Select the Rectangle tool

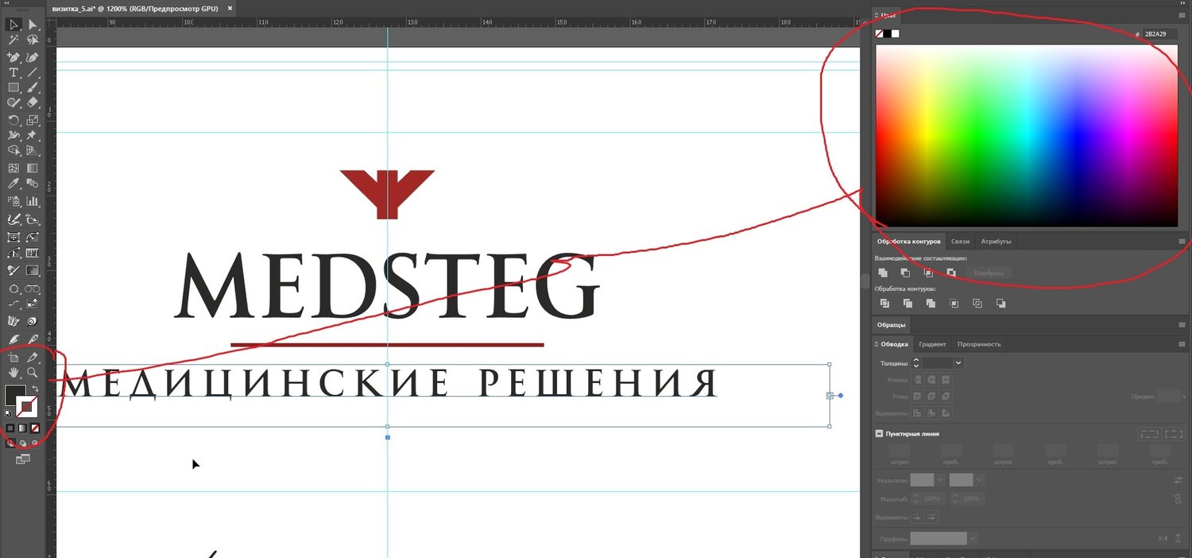pos(14,87)
